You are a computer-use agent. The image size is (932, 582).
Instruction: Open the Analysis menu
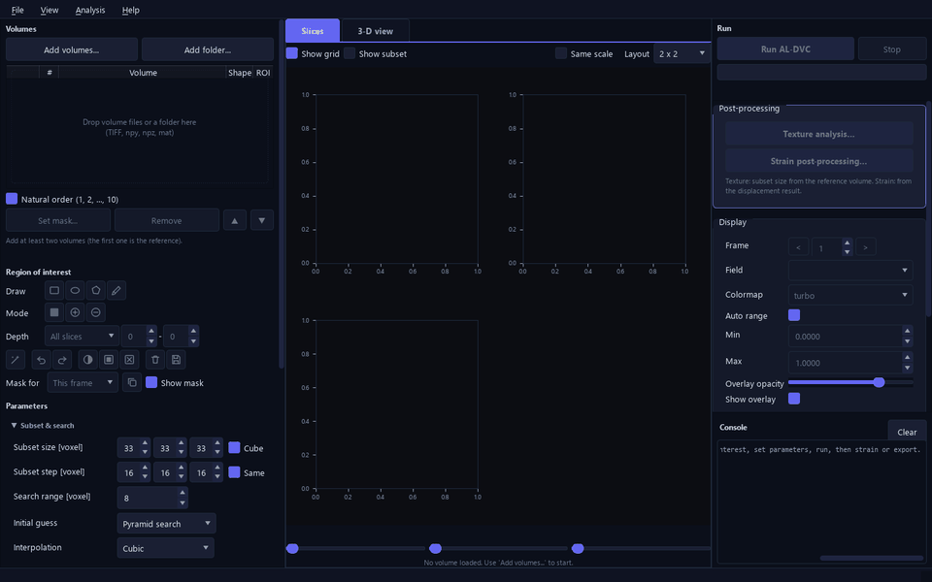tap(90, 10)
